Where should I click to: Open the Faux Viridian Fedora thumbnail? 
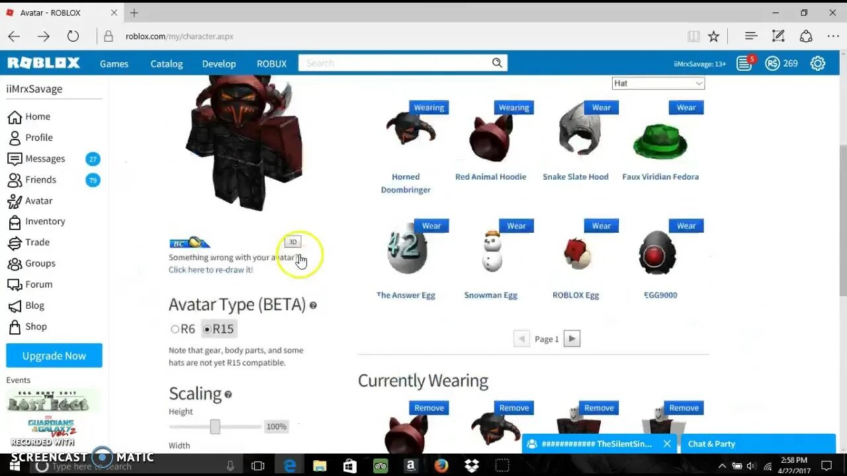click(660, 140)
